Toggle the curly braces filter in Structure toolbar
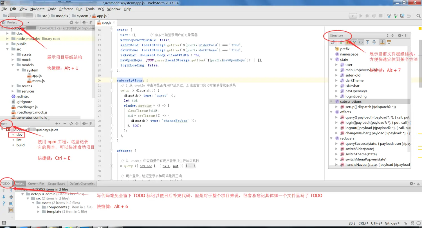Viewport: 422px width, 228px height. click(361, 42)
